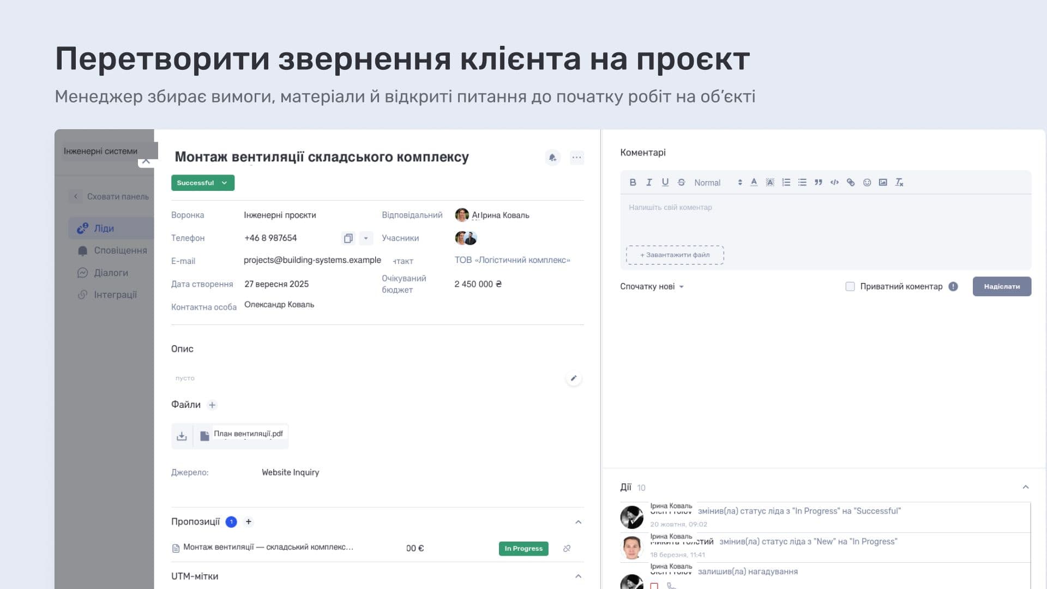Open the Successful status dropdown
The image size is (1047, 589).
(x=203, y=183)
